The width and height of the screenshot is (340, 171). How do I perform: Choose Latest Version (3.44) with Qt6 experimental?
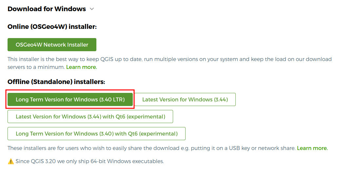click(x=90, y=117)
